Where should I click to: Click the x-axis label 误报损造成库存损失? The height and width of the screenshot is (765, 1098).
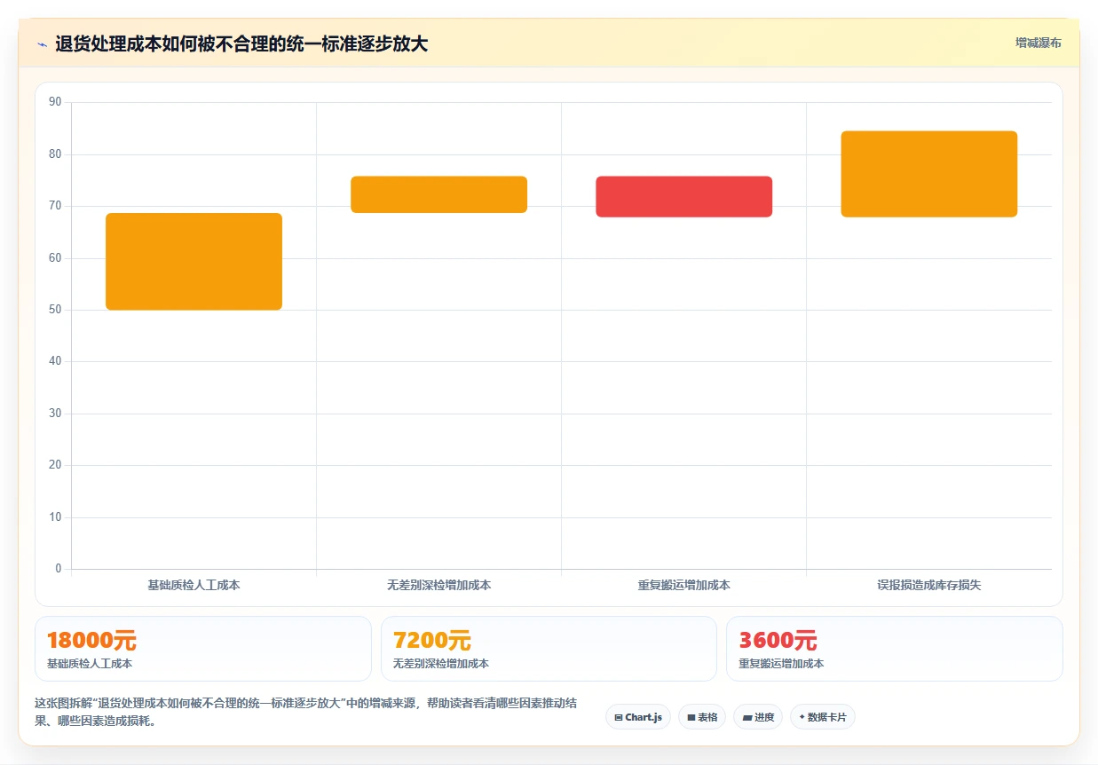pos(928,585)
